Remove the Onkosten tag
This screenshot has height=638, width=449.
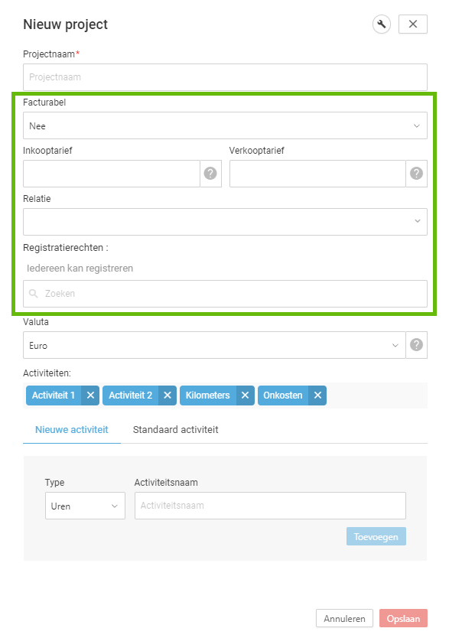pyautogui.click(x=317, y=395)
